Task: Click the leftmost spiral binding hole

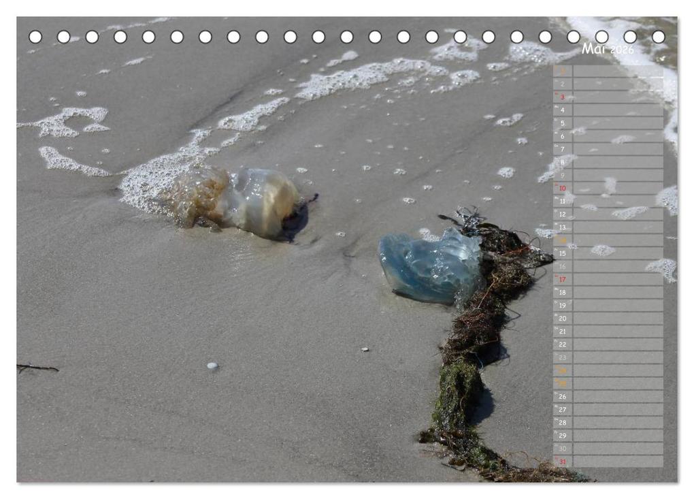Action: [35, 37]
